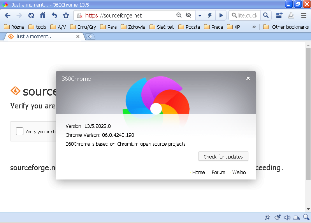Open a new tab with plus button
The image size is (311, 223).
pos(90,37)
